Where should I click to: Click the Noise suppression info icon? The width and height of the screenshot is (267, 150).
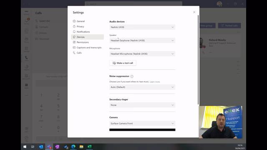click(x=132, y=76)
